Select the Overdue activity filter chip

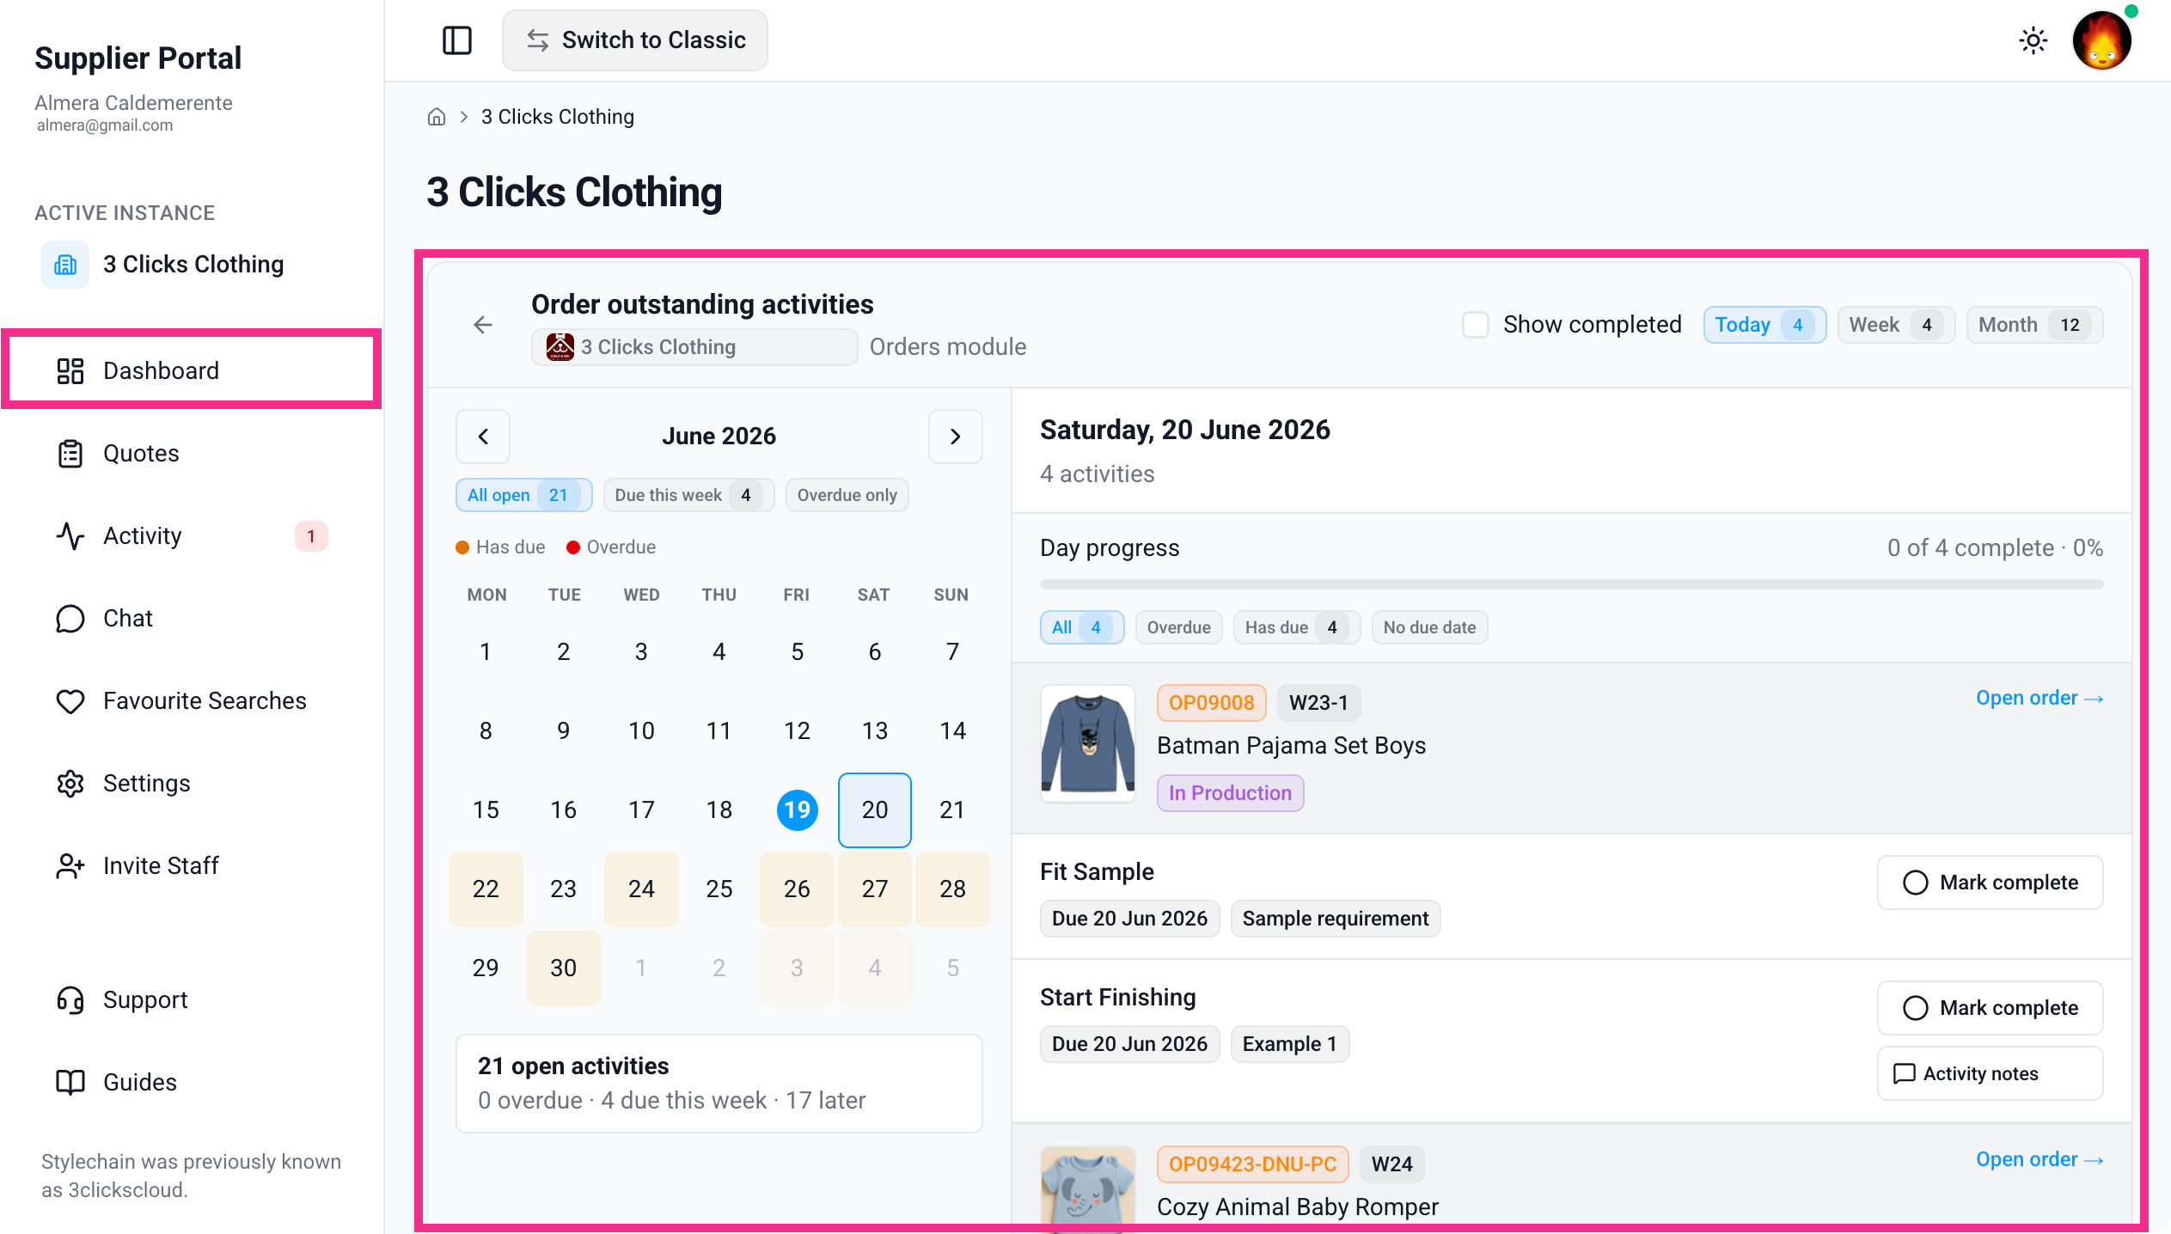coord(1179,627)
